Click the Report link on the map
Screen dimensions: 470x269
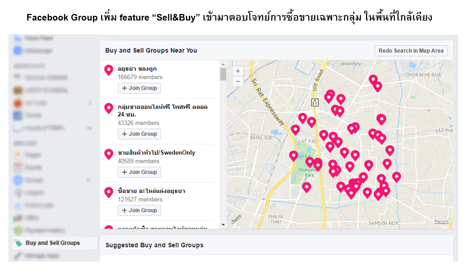pos(441,222)
